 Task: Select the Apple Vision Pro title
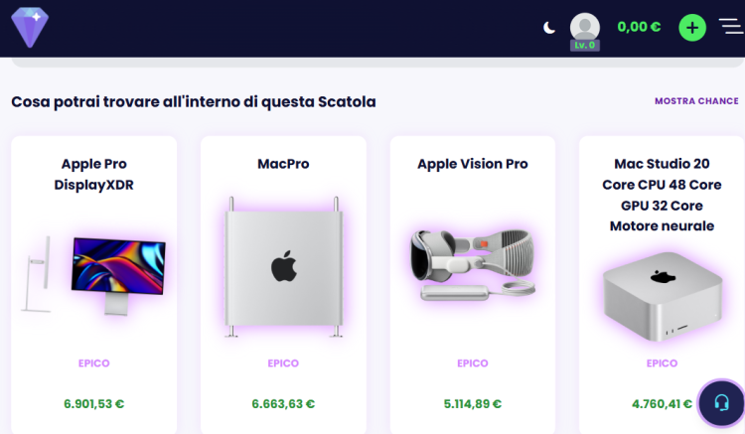(473, 164)
